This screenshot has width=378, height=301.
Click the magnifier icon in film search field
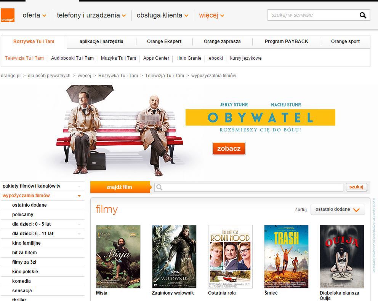point(159,187)
